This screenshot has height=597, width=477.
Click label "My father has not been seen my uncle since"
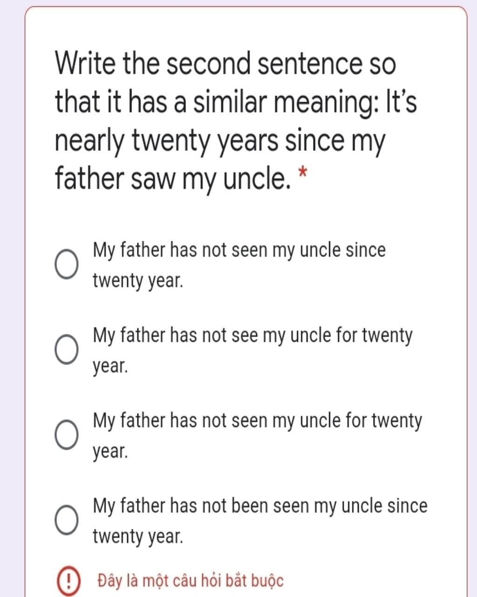[260, 506]
